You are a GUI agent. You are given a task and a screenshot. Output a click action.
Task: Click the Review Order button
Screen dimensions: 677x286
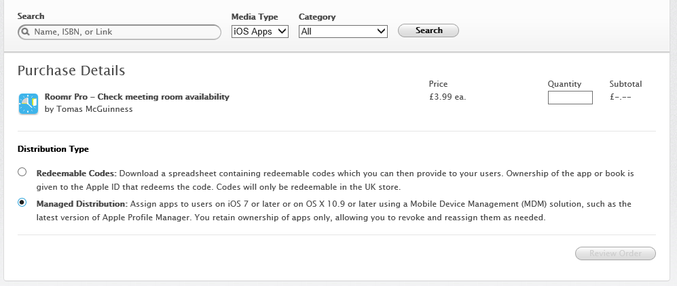coord(615,253)
